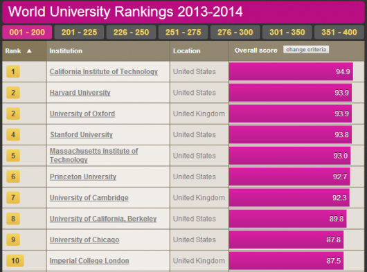The width and height of the screenshot is (367, 272).
Task: Click the rank 1 badge
Action: (x=13, y=71)
